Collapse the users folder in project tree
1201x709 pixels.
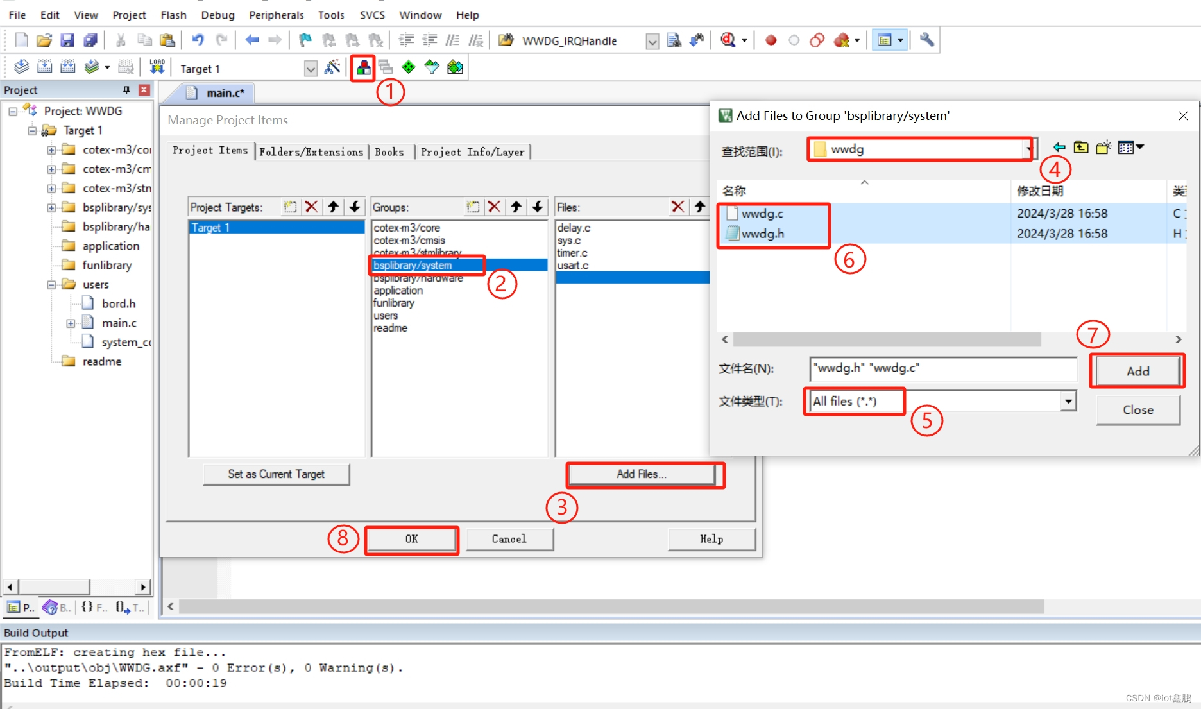click(51, 284)
